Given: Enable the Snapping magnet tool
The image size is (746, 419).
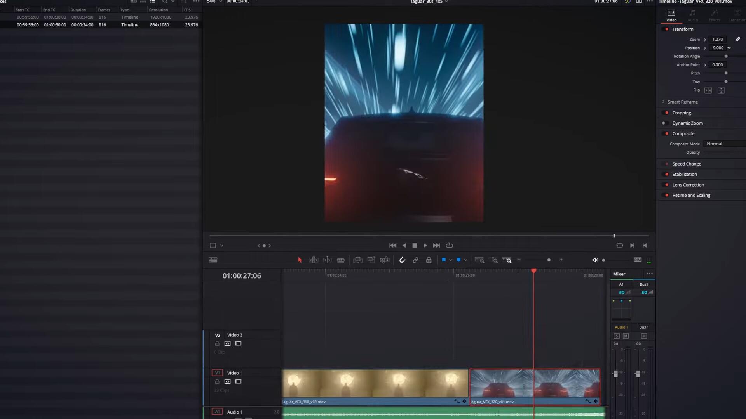Looking at the screenshot, I should point(402,260).
